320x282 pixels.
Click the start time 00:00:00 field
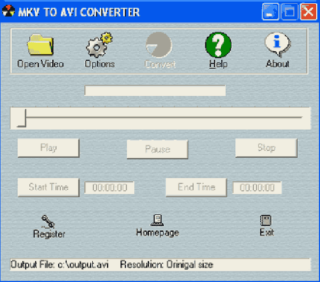click(x=109, y=188)
